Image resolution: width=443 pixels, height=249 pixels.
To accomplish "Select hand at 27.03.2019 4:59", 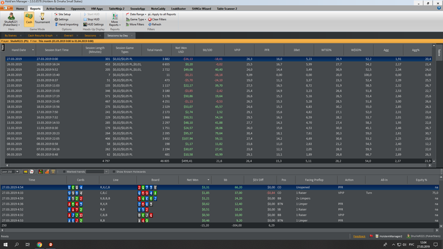I will pos(220,198).
